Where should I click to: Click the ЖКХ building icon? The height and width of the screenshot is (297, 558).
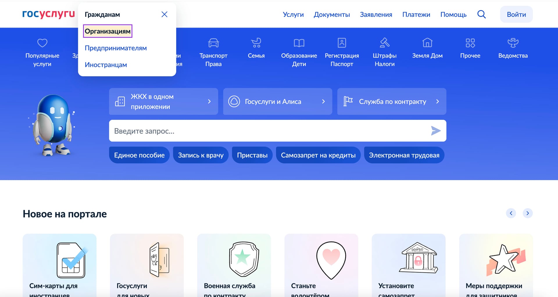[120, 102]
